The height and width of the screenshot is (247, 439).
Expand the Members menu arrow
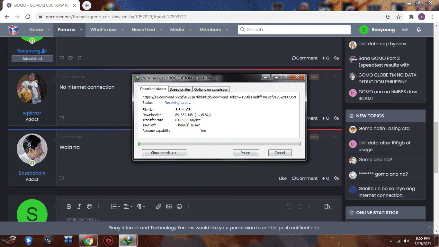click(227, 30)
